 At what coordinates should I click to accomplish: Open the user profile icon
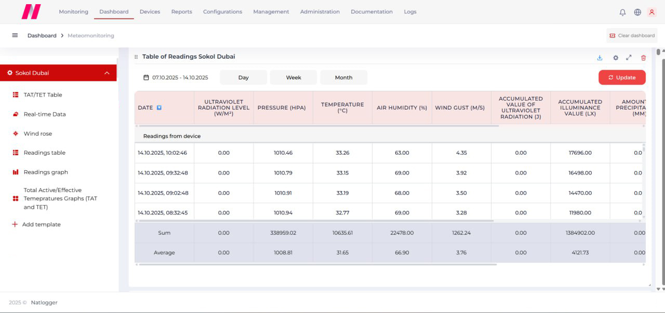click(x=652, y=12)
